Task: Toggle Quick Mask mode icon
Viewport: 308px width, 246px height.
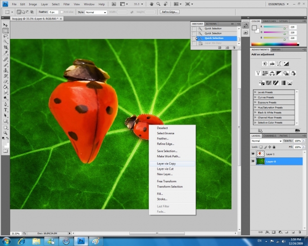Action: coord(5,151)
